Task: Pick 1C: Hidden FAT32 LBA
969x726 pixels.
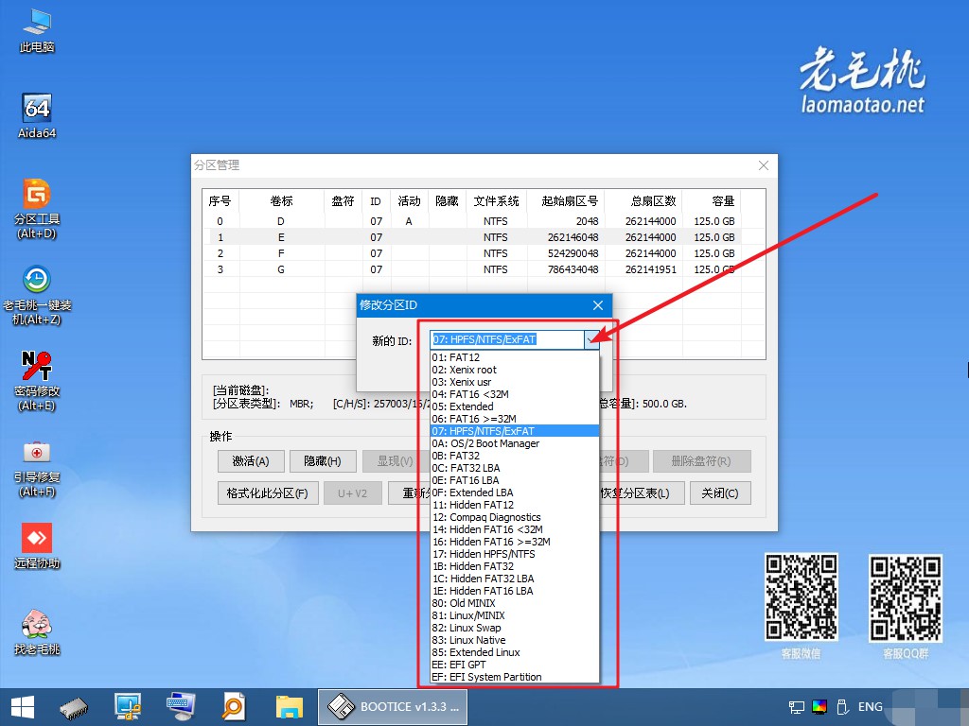Action: [515, 579]
